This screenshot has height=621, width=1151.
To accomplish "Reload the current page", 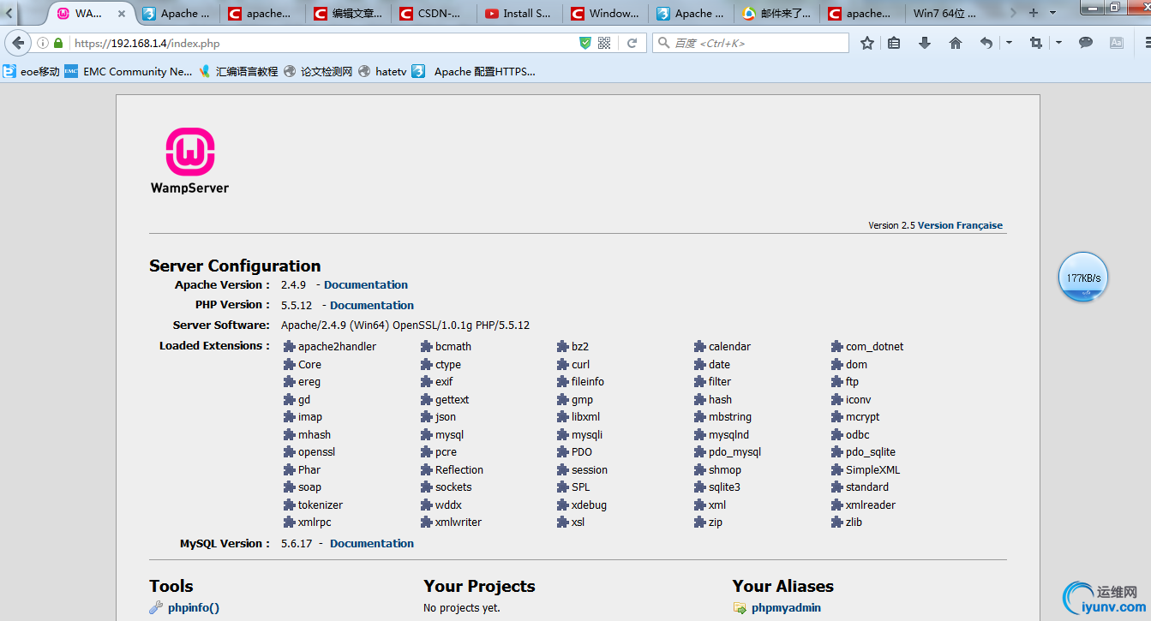I will 632,43.
